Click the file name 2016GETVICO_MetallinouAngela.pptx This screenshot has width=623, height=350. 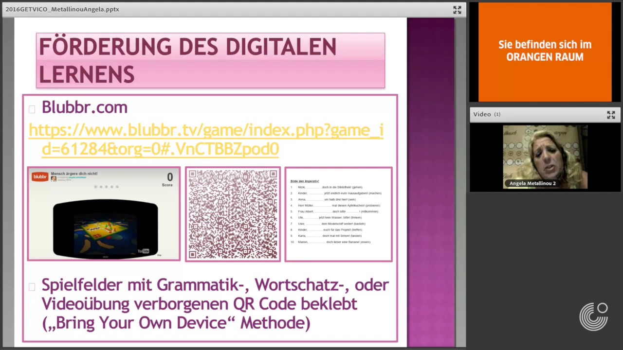(62, 9)
